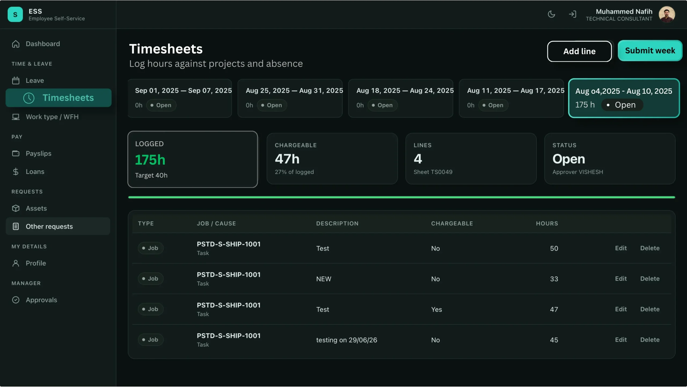Screen dimensions: 687x388
Task: Click the sign-out arrow icon
Action: (x=572, y=14)
